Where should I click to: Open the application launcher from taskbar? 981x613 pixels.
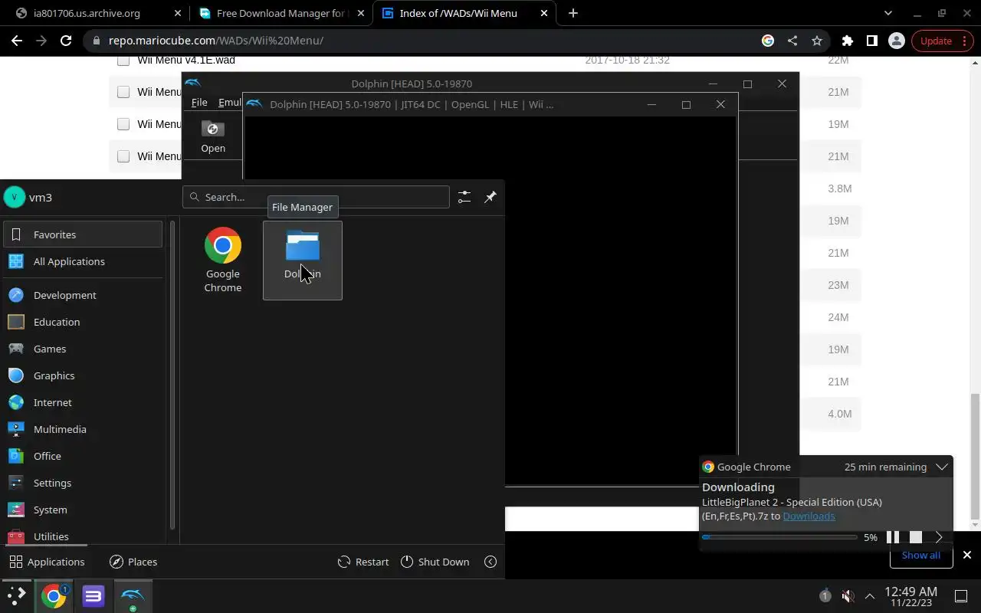17,595
